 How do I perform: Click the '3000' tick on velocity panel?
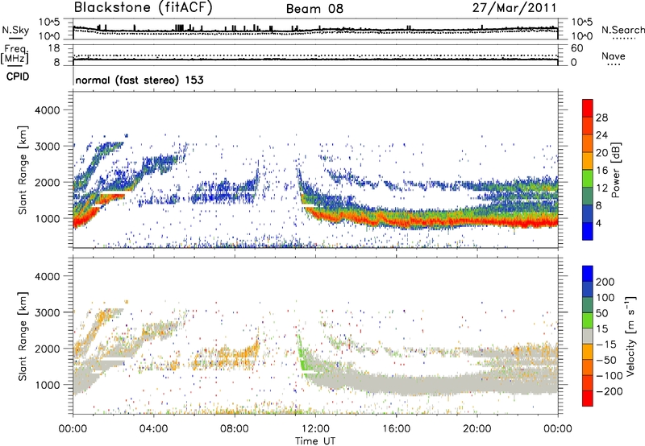(47, 312)
